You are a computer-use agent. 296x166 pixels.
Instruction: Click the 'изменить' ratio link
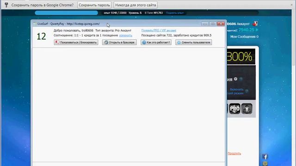coord(126,36)
